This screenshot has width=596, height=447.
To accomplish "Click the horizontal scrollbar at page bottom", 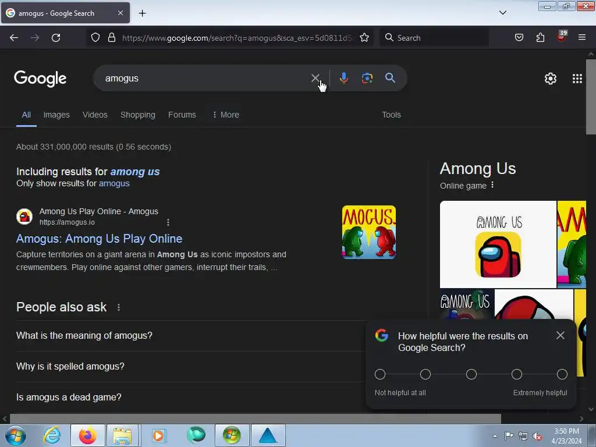I will (x=255, y=418).
